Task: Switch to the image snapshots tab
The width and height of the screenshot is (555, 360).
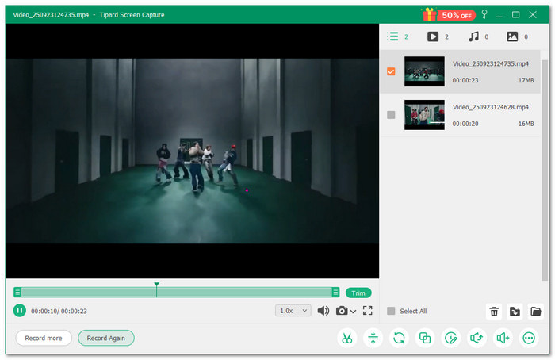Action: click(x=517, y=36)
